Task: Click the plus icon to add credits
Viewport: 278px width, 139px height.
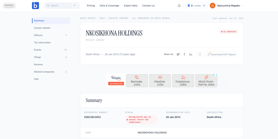Action: pyautogui.click(x=204, y=6)
